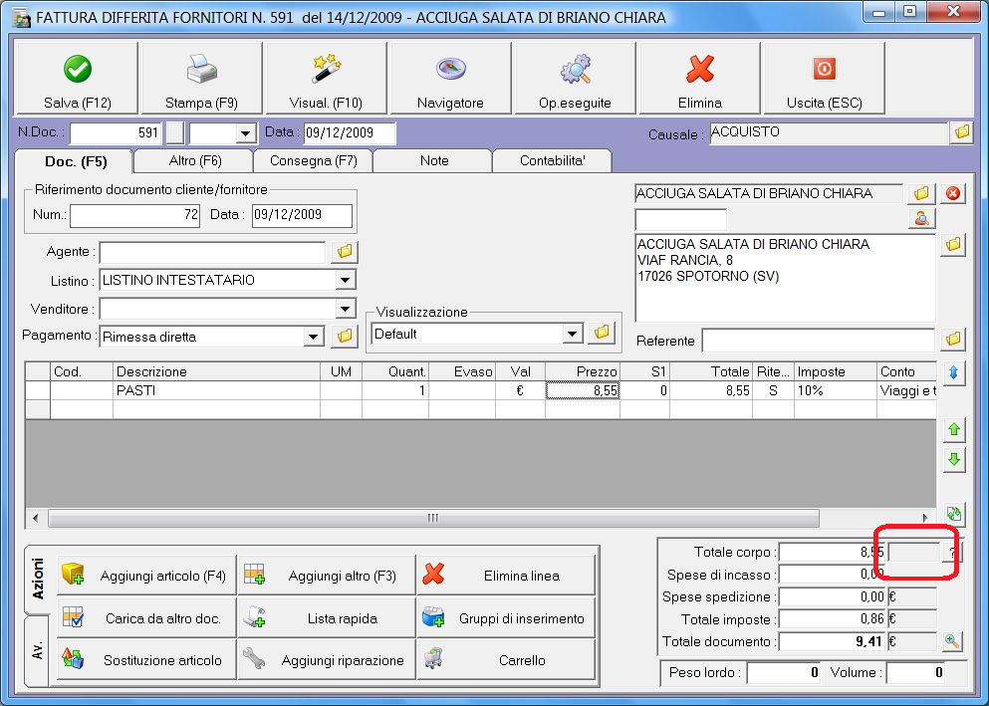This screenshot has width=989, height=706.
Task: Click the Riferimento Num. field 72
Action: [x=135, y=215]
